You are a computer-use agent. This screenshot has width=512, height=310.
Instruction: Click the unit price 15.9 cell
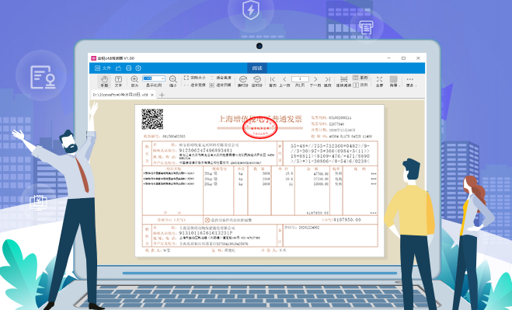click(289, 174)
